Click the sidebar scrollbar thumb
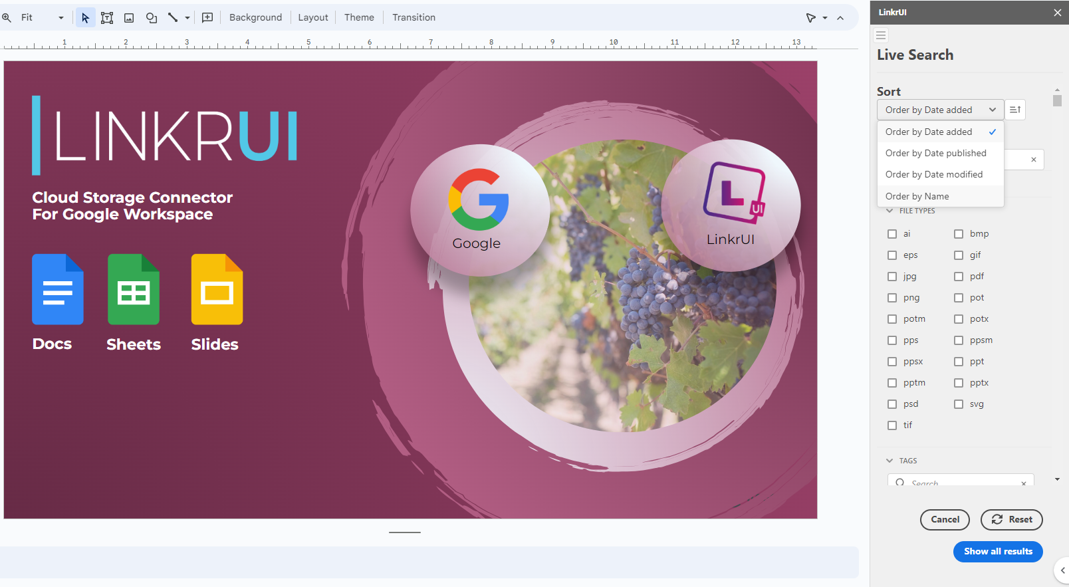1069x587 pixels. 1057,100
